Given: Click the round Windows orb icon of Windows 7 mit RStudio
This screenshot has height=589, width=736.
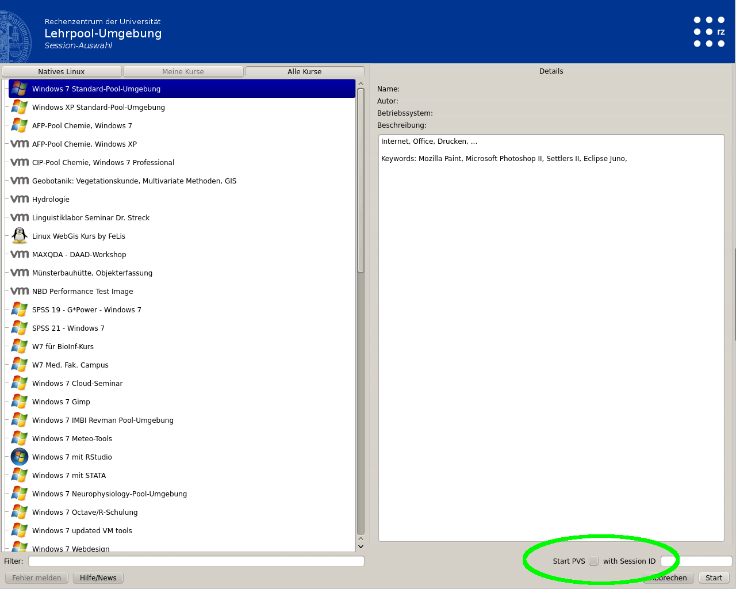Looking at the screenshot, I should coord(20,457).
